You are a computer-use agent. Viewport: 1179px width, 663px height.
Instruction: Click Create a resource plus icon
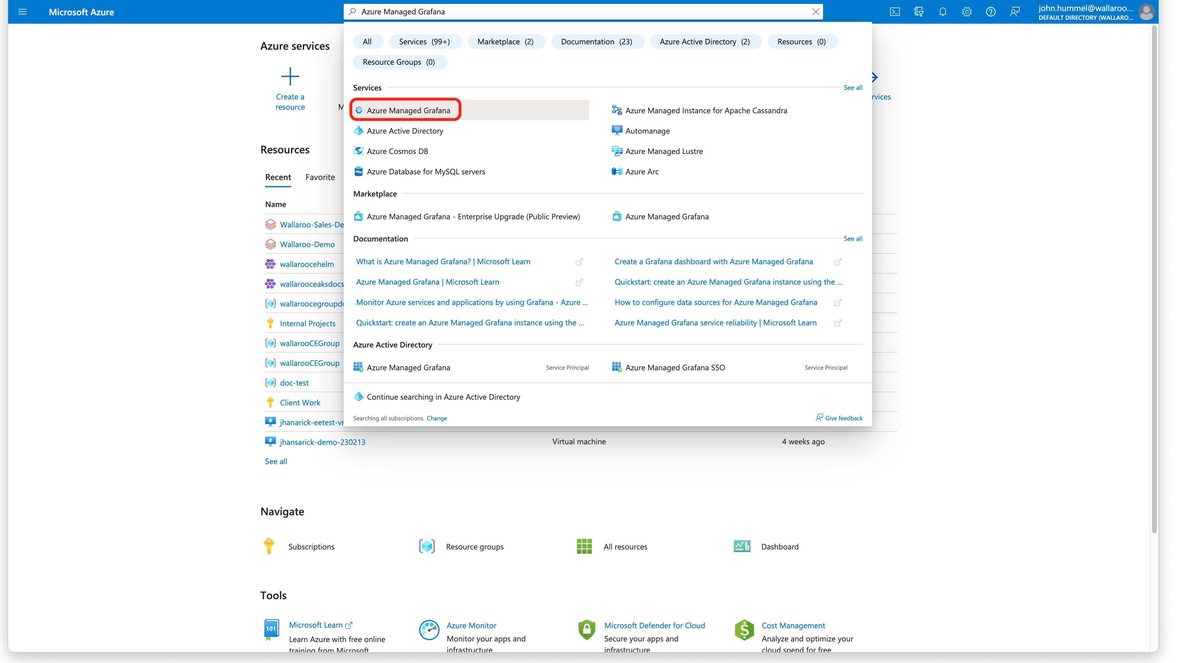290,77
